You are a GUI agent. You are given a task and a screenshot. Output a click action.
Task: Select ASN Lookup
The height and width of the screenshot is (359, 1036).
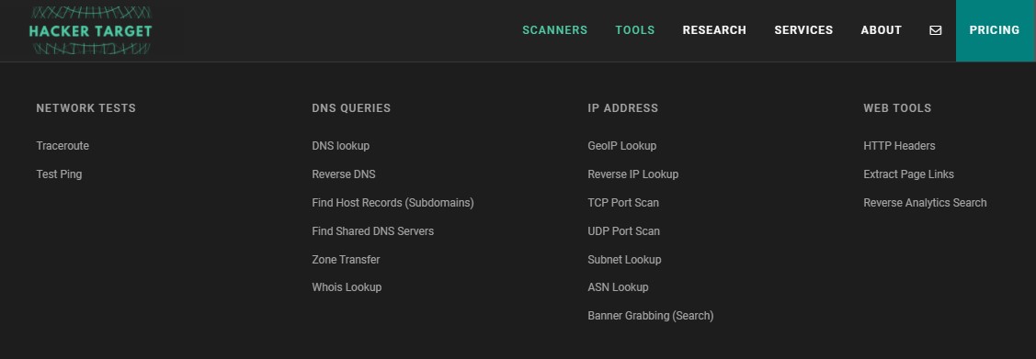618,287
